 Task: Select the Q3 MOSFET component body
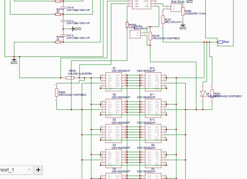[113, 133]
